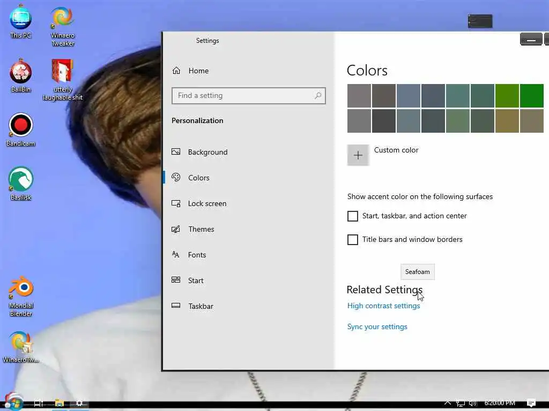549x411 pixels.
Task: Pick the khaki gold swatch in bottom row
Action: 507,121
